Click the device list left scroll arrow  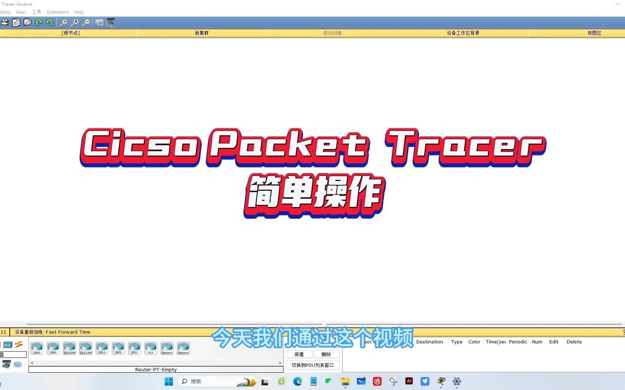pyautogui.click(x=32, y=363)
